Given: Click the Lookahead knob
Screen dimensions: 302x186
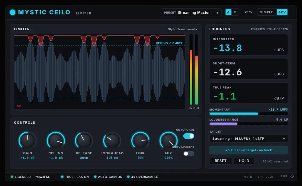Looking at the screenshot, I should (x=112, y=140).
